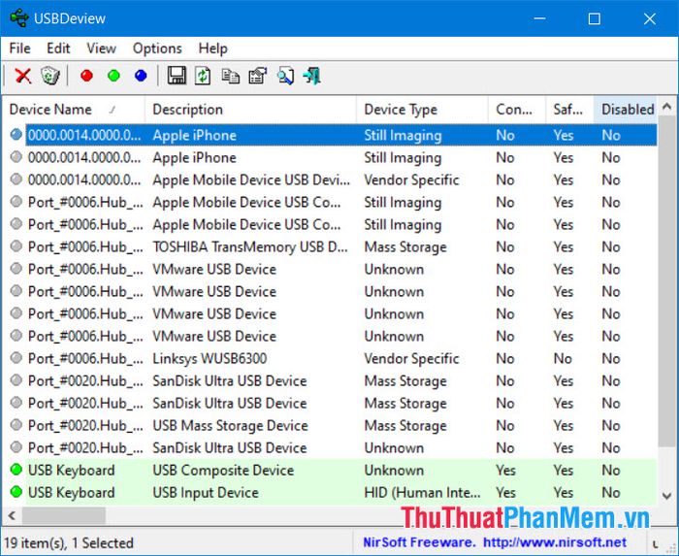Open the http://www.nirsoft.net link
679x556 pixels.
pyautogui.click(x=555, y=542)
